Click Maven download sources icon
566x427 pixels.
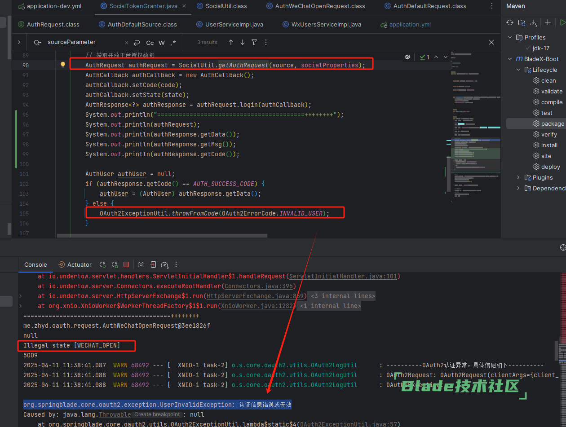(533, 22)
